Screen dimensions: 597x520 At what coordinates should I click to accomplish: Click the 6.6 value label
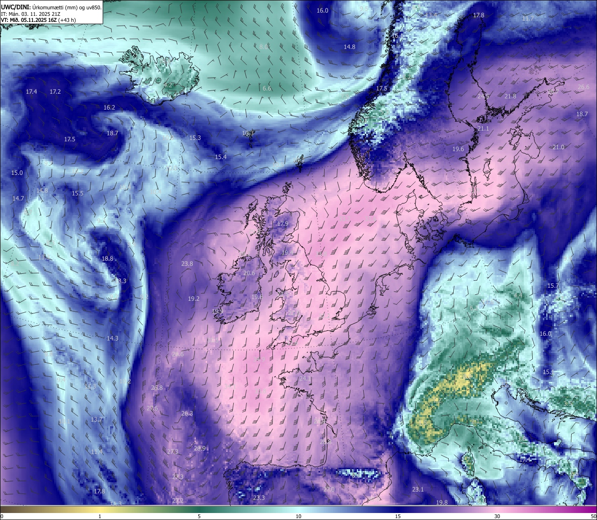pyautogui.click(x=267, y=88)
